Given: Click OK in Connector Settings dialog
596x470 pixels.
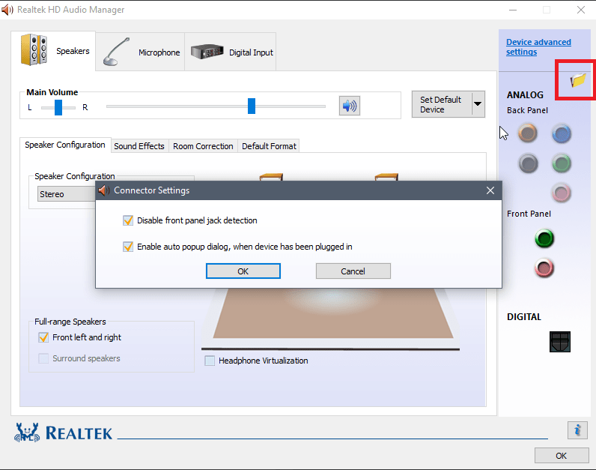Looking at the screenshot, I should (243, 271).
